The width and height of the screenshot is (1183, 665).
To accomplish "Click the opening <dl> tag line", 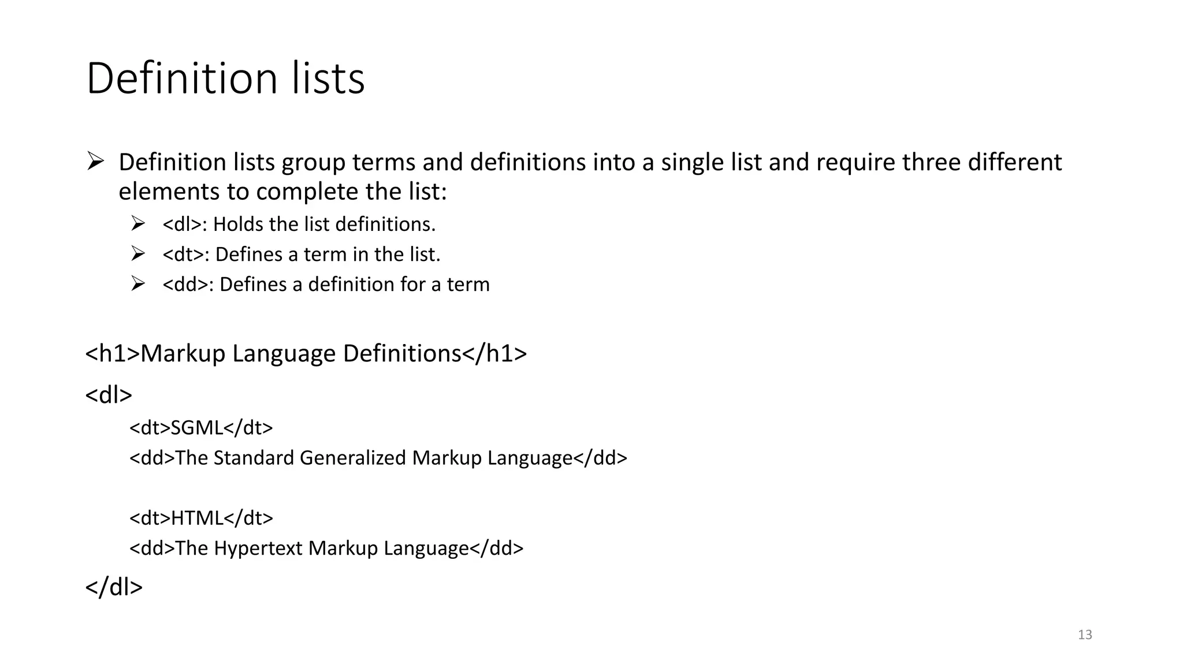I will click(x=109, y=395).
